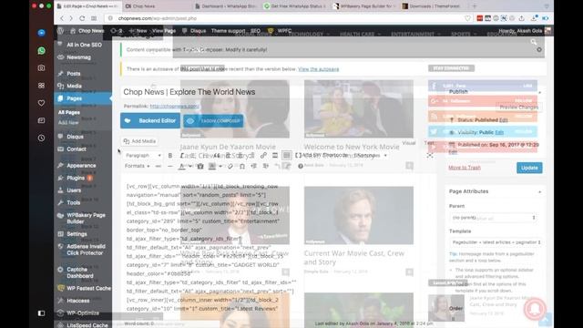This screenshot has width=583, height=328.
Task: Bookmark page with address bar heart icon
Action: [x=467, y=18]
